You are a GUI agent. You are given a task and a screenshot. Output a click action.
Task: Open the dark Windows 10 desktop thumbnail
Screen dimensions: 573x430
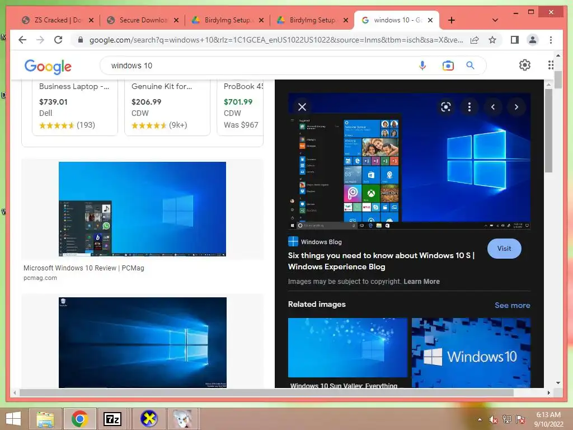143,342
